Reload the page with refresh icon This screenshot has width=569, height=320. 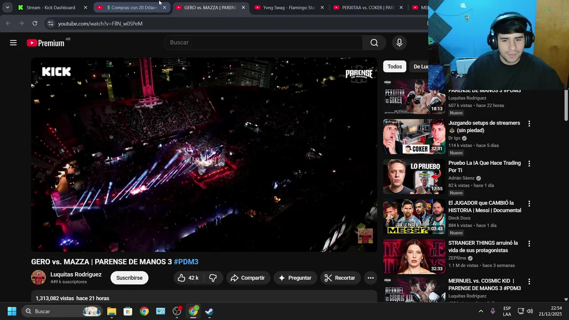(35, 23)
